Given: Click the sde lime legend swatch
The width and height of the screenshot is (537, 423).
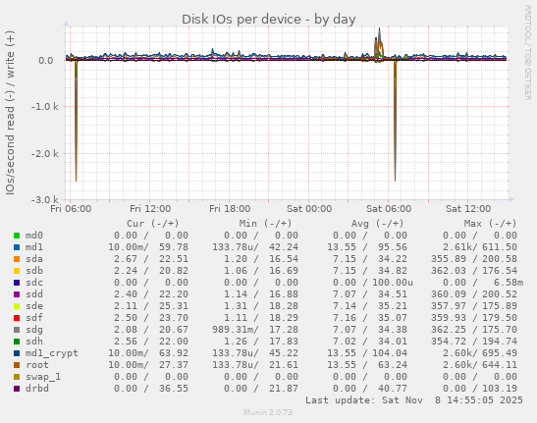Looking at the screenshot, I should coord(17,306).
